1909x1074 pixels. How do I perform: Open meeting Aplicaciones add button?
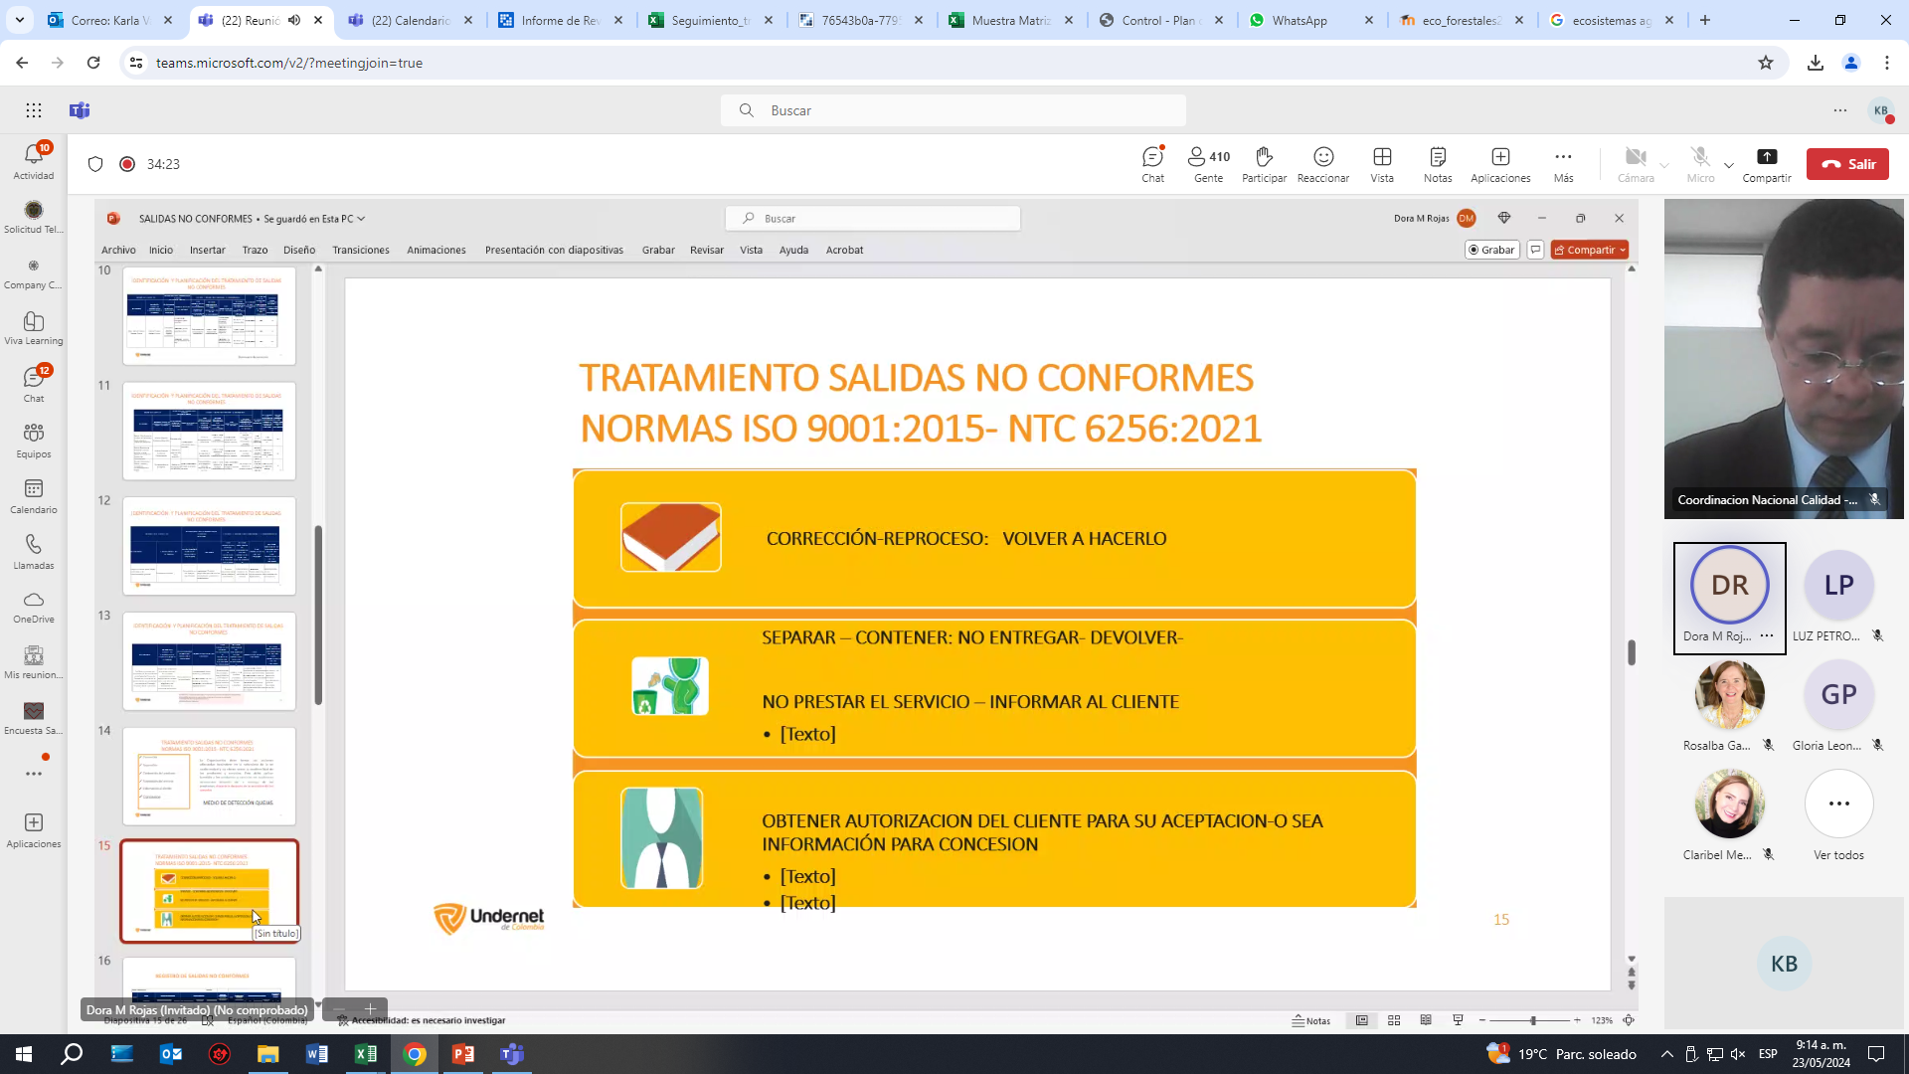click(x=1500, y=164)
